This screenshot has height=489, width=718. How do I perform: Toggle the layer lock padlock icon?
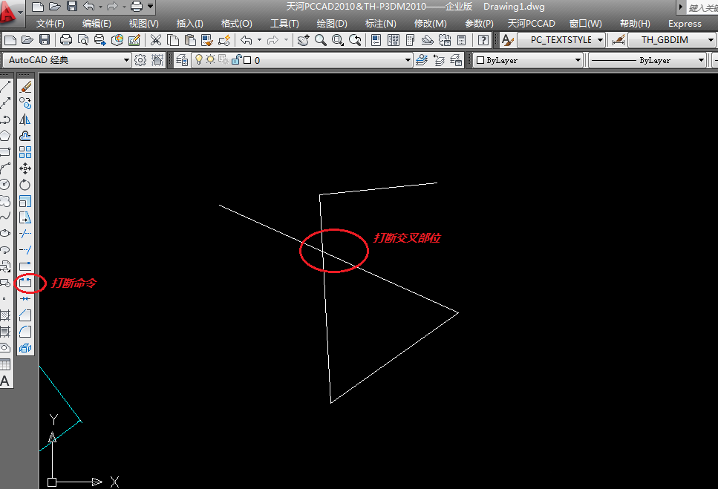tap(236, 60)
